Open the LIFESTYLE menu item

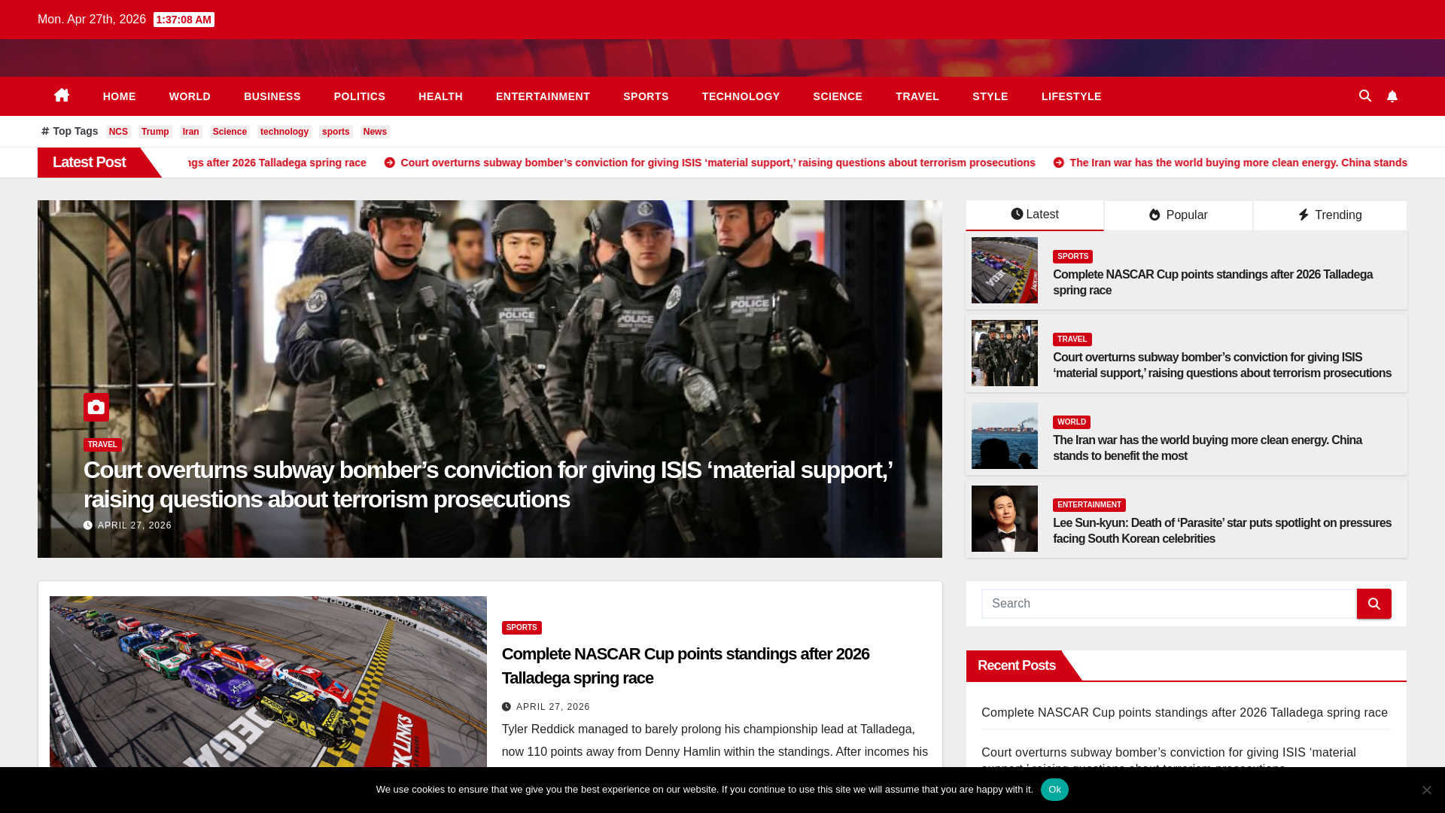click(x=1072, y=96)
